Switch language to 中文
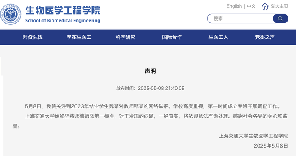This screenshot has width=296, height=156. point(251,6)
